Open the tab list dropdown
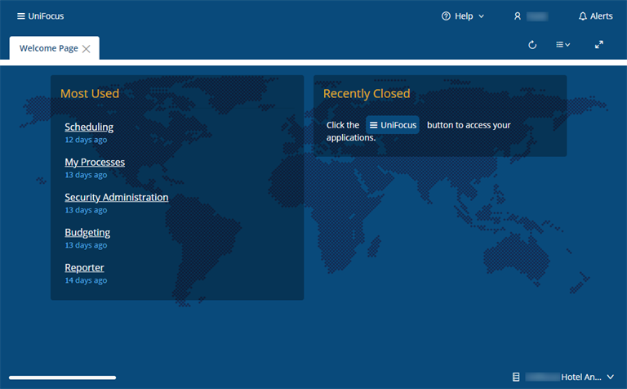This screenshot has width=627, height=389. point(563,45)
